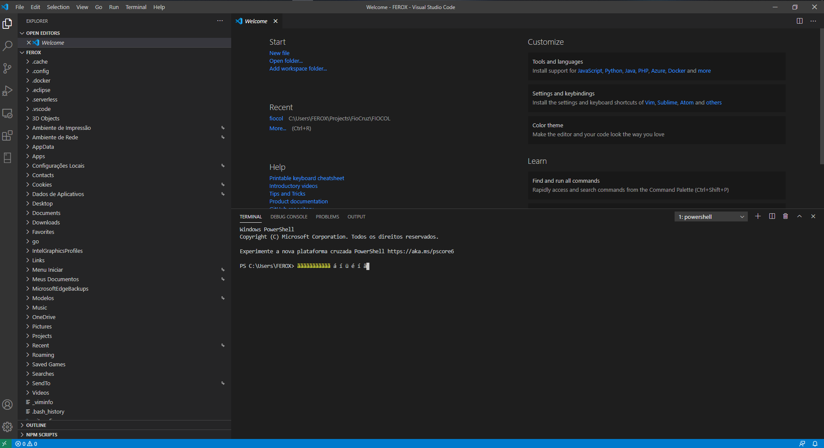Open the _viminfo file

(x=125, y=402)
